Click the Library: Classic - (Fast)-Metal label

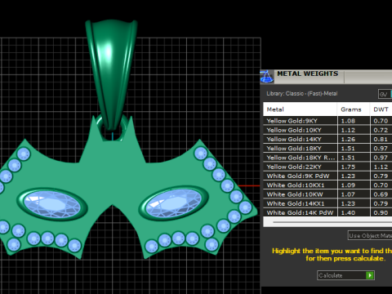(302, 94)
